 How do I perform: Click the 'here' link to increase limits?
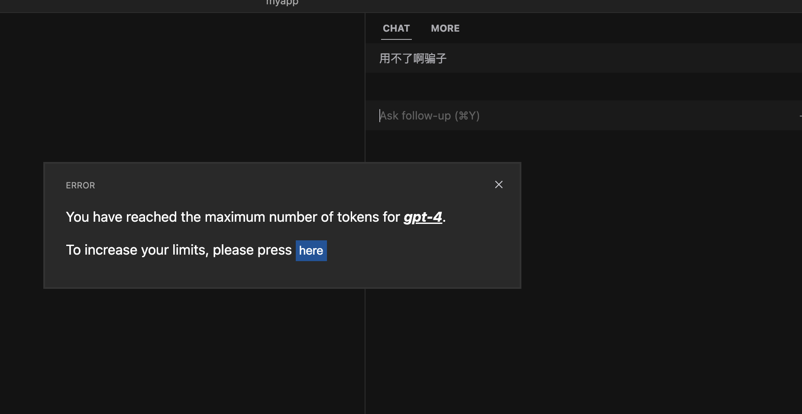[311, 251]
